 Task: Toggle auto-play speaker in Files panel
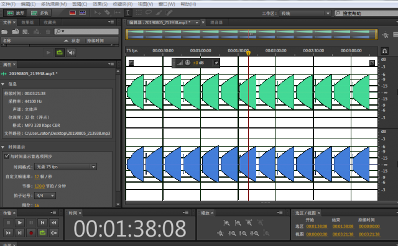[x=71, y=53]
